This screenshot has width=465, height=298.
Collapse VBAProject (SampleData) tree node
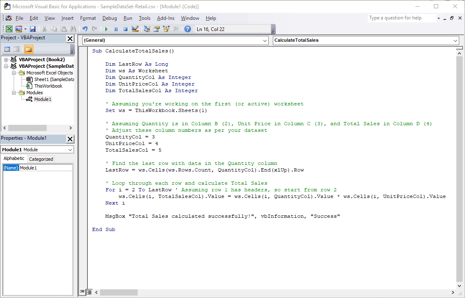[x=6, y=66]
